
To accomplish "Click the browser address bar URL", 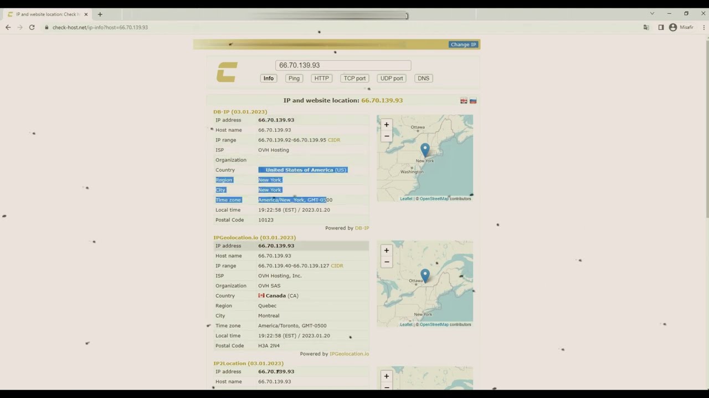I will click(100, 27).
